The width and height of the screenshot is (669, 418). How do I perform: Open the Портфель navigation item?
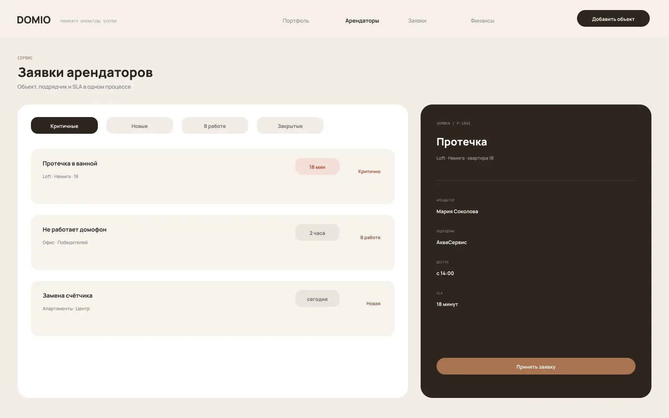tap(296, 20)
